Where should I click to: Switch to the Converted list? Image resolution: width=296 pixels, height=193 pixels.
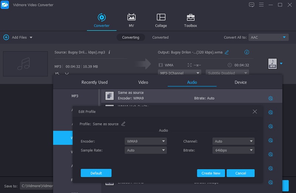pos(160,37)
